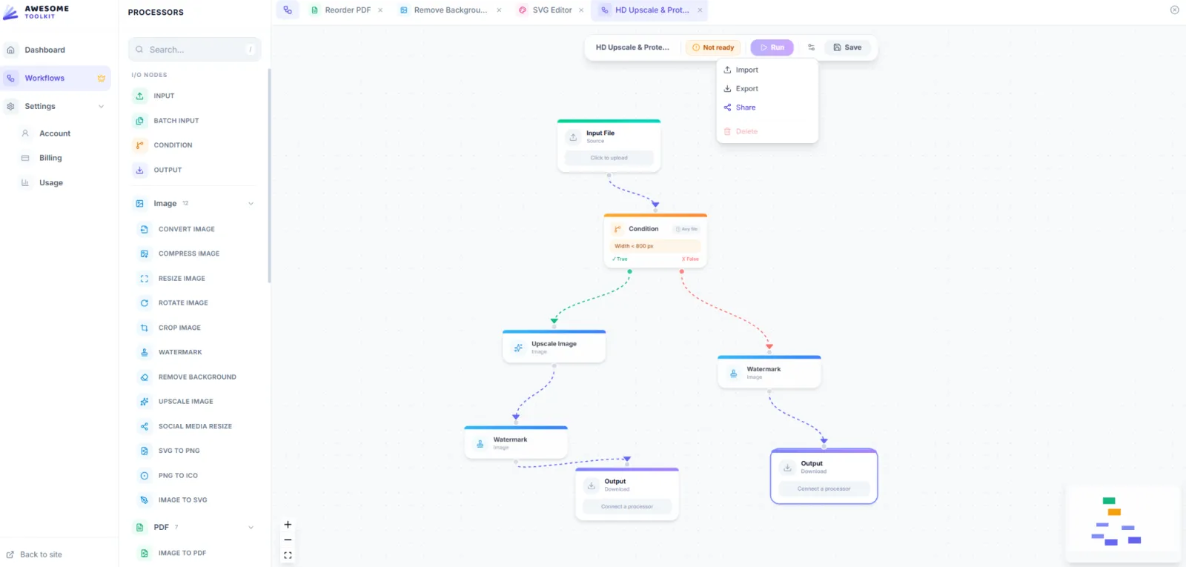The width and height of the screenshot is (1186, 567).
Task: Collapse the Settings menu section
Action: [101, 107]
